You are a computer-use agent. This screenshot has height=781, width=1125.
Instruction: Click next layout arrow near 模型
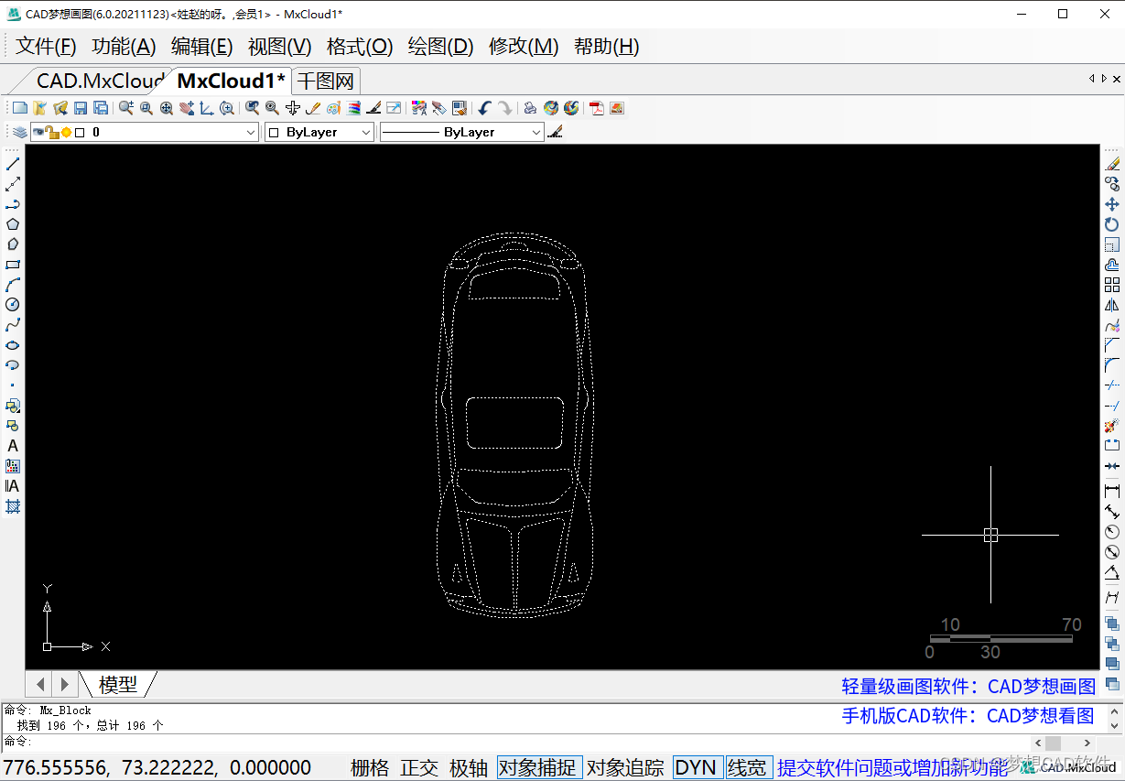click(x=64, y=684)
